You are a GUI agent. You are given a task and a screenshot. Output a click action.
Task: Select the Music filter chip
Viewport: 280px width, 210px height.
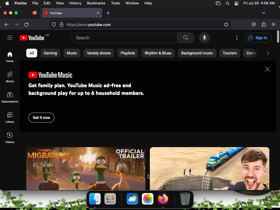click(x=72, y=53)
